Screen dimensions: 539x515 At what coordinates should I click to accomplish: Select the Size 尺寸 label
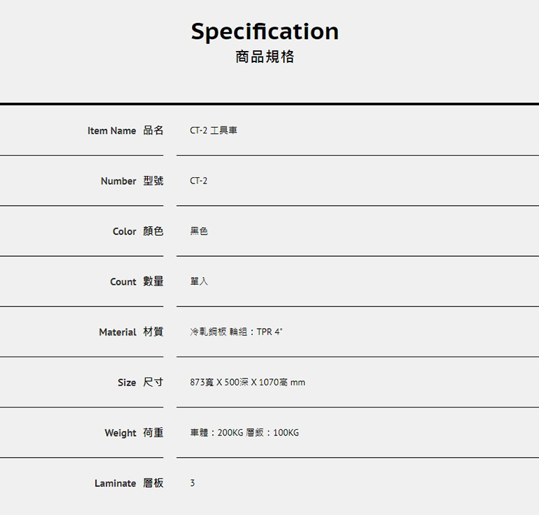tap(140, 382)
